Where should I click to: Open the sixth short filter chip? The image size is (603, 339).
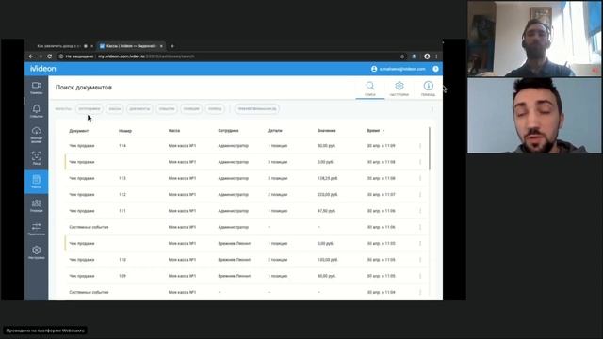[x=215, y=109]
